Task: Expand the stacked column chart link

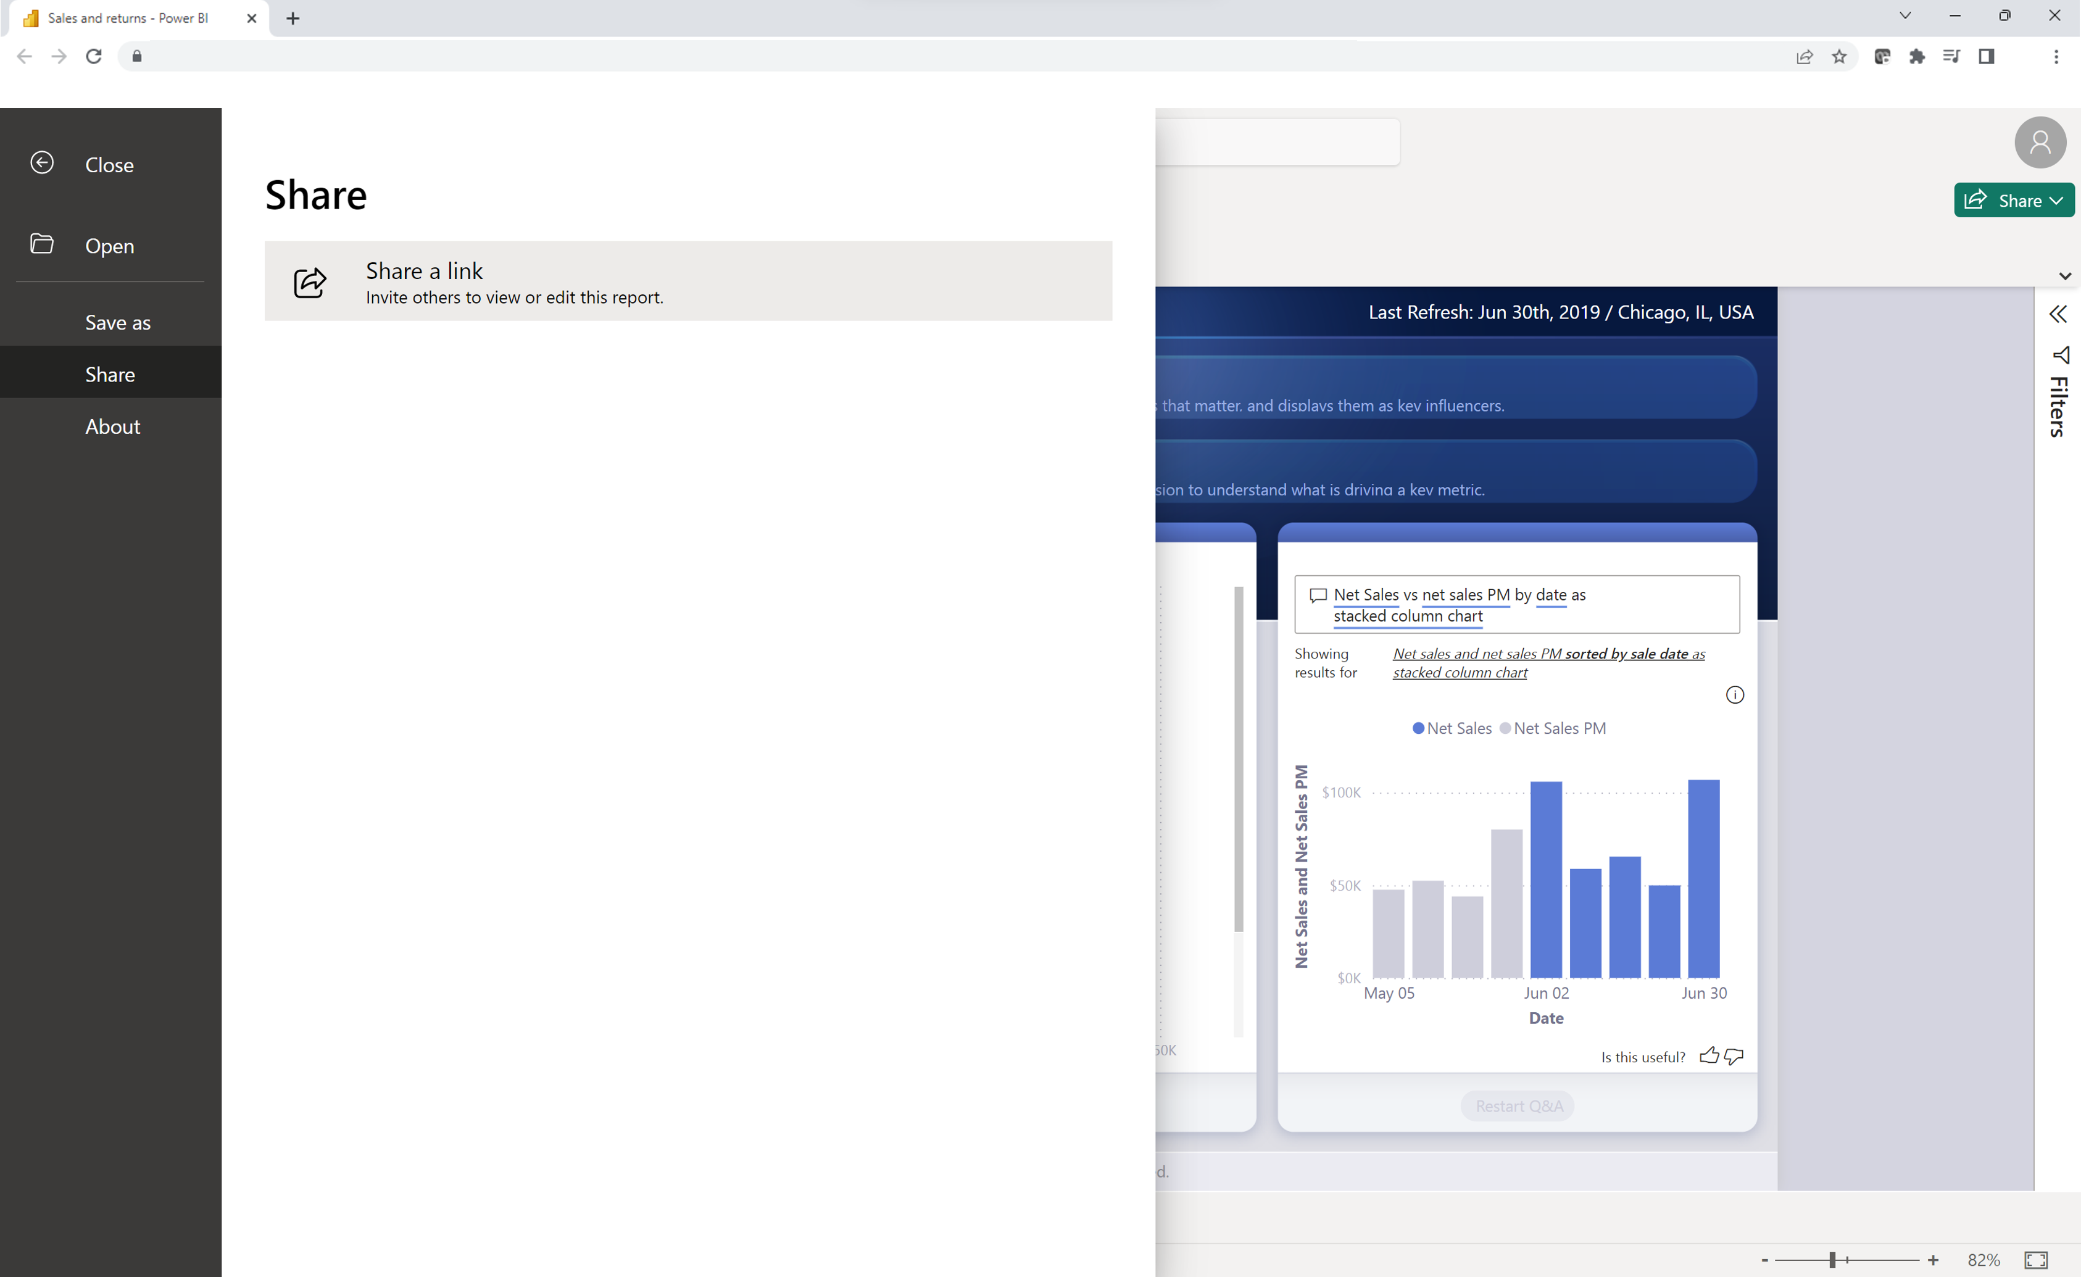Action: [1408, 614]
